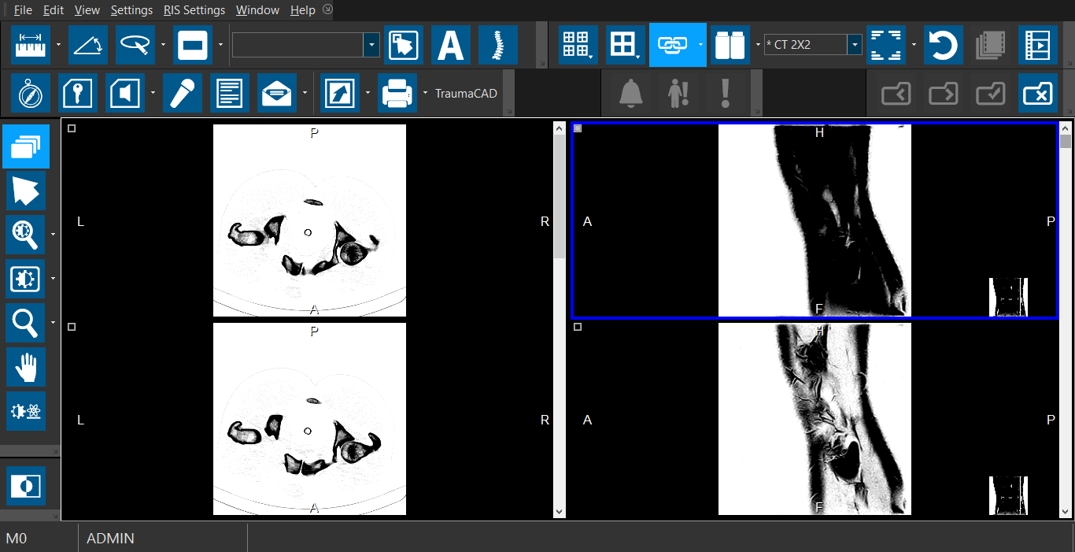Click the TraumaCAD button
The image size is (1075, 552).
pyautogui.click(x=466, y=94)
